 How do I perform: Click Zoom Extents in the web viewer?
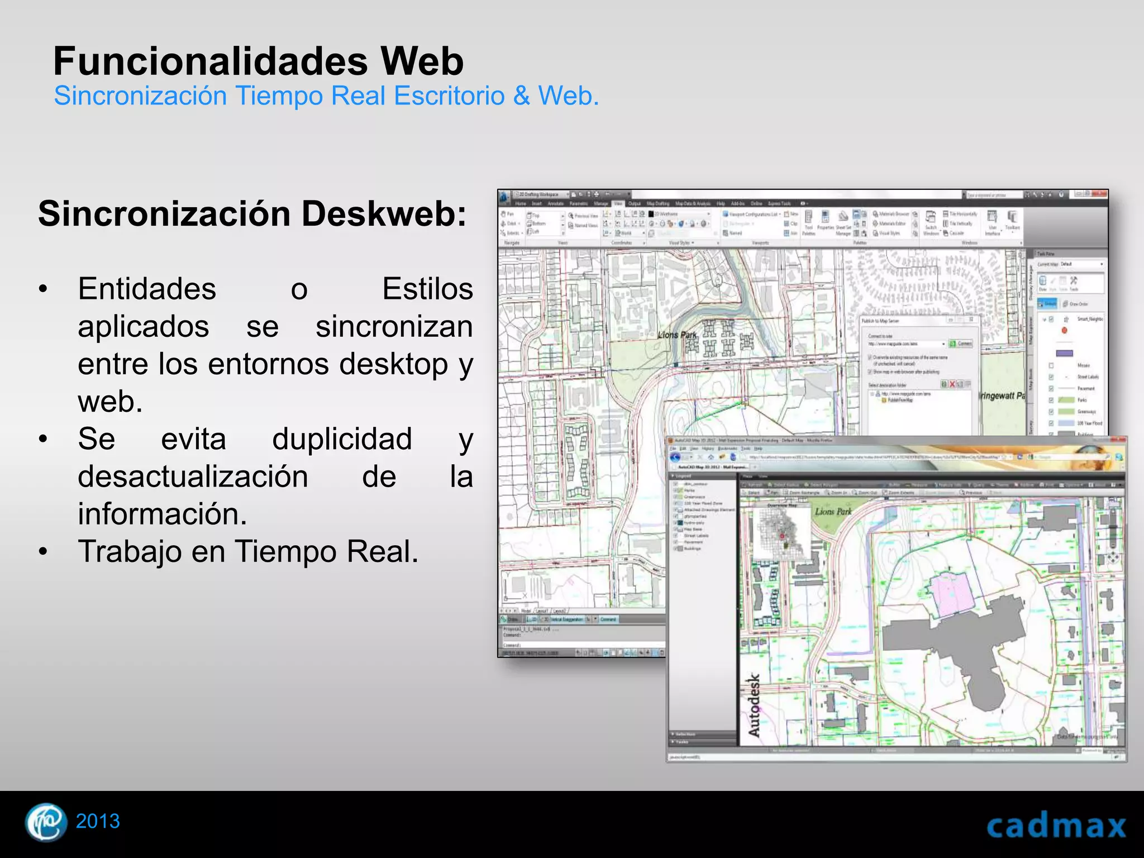(898, 493)
